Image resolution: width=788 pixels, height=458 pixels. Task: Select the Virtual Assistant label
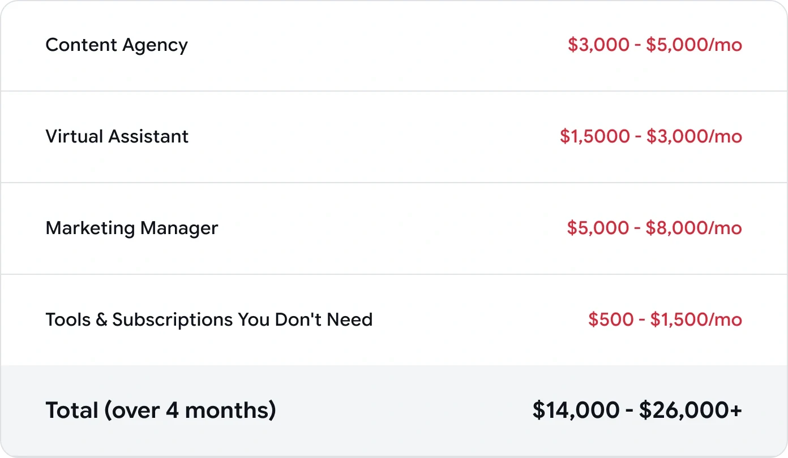click(x=117, y=137)
